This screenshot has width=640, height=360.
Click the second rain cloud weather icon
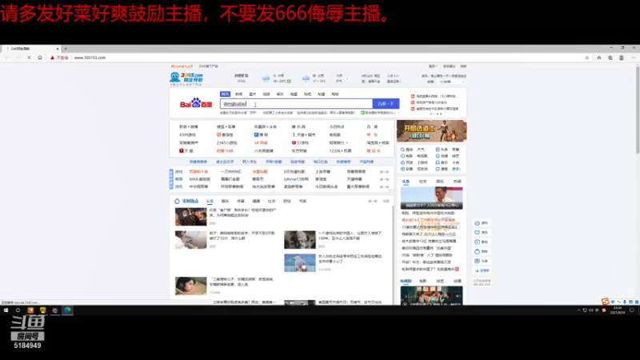(x=306, y=78)
